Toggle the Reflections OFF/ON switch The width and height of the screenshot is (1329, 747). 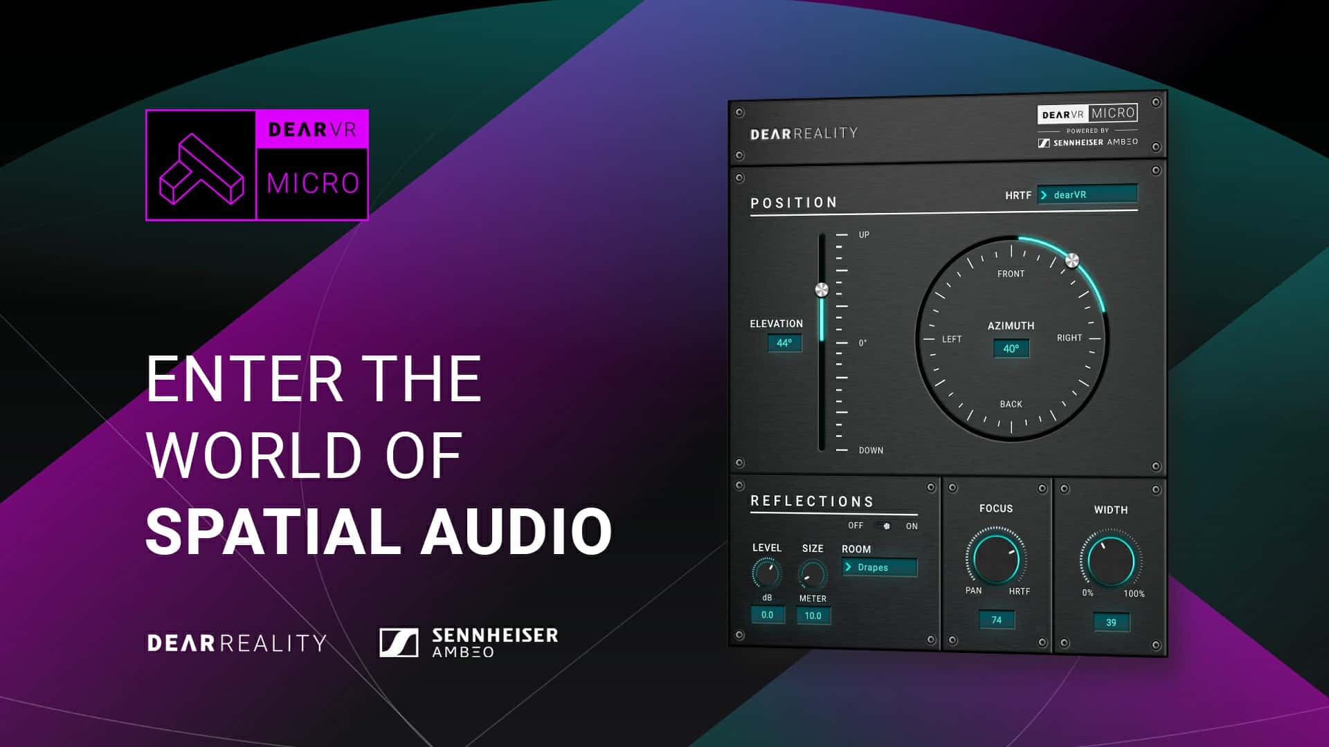[x=884, y=526]
